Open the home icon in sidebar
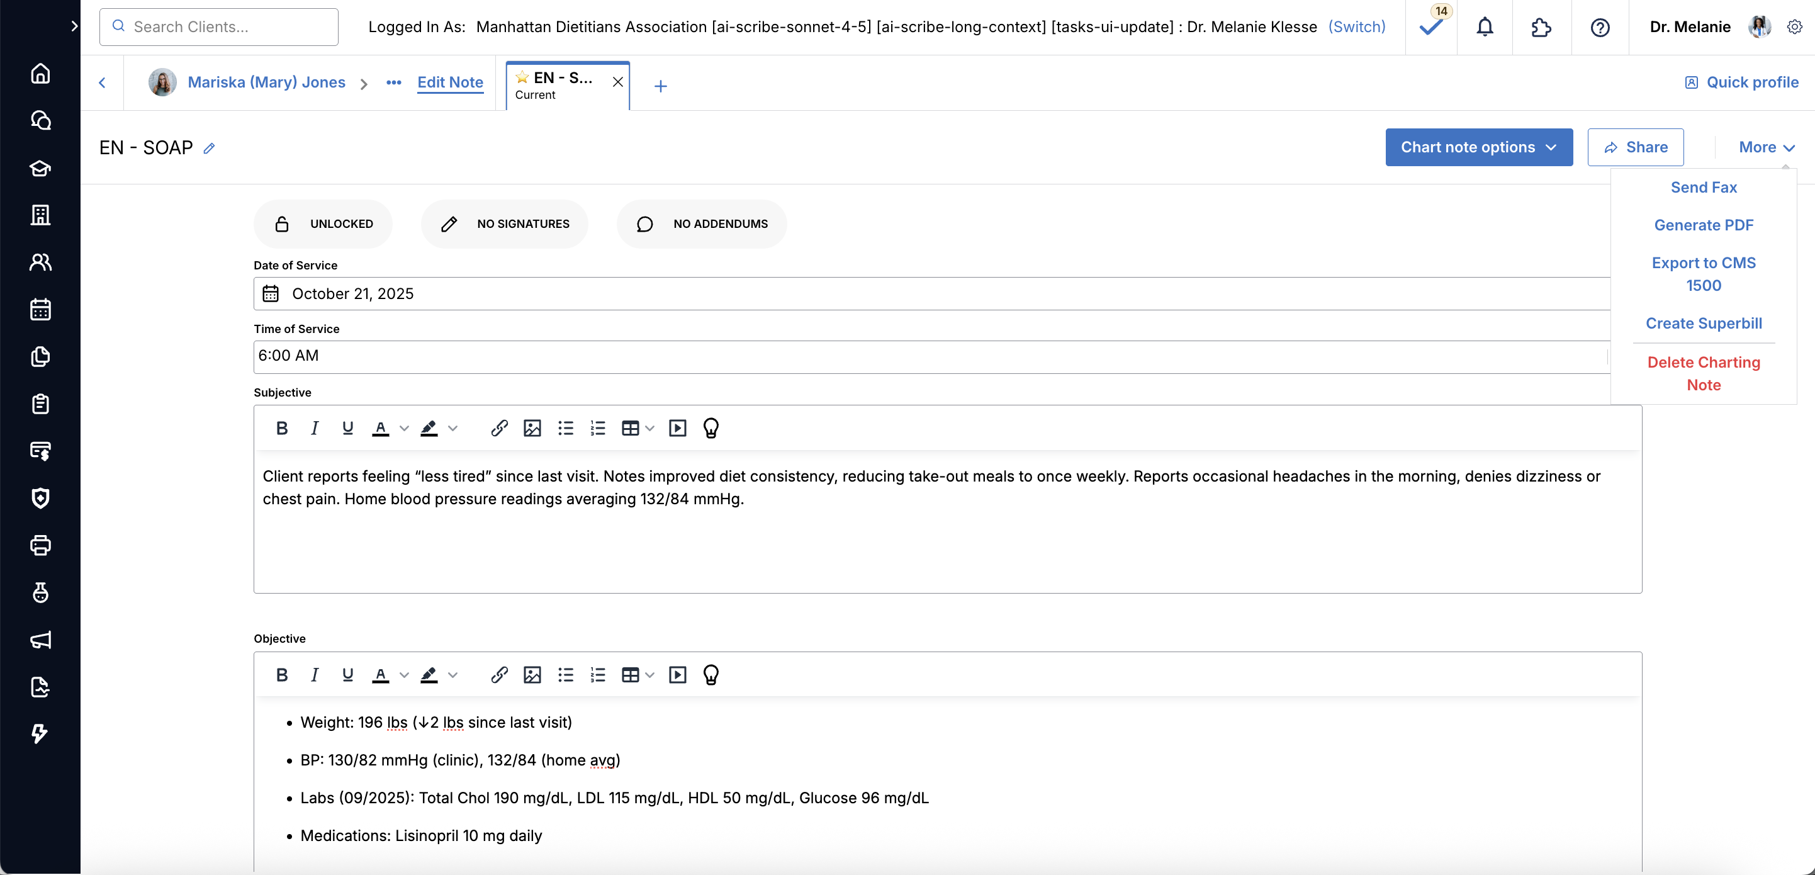This screenshot has width=1815, height=875. tap(40, 73)
